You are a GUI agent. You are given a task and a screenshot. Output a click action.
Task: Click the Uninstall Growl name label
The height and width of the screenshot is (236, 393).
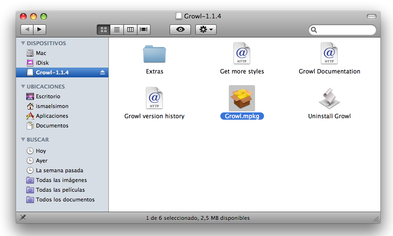click(329, 116)
